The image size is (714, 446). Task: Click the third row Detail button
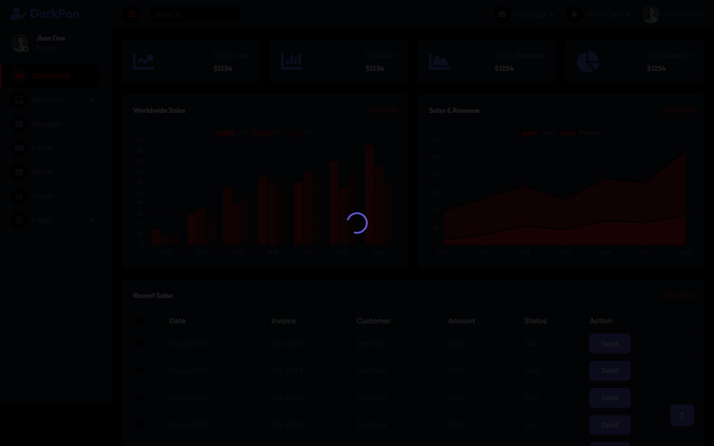click(x=610, y=398)
